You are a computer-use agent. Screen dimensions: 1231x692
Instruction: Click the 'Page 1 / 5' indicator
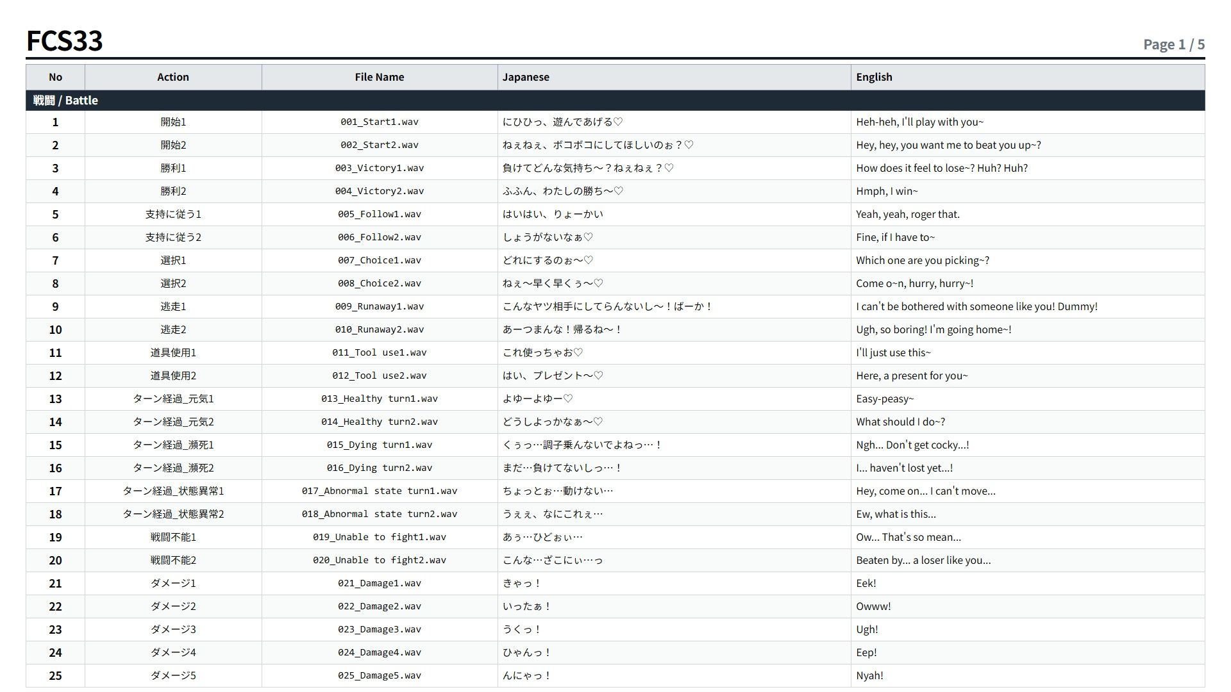point(1174,44)
